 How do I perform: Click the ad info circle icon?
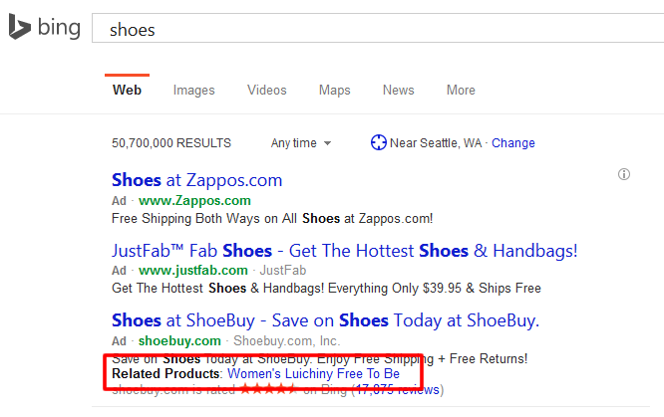624,174
